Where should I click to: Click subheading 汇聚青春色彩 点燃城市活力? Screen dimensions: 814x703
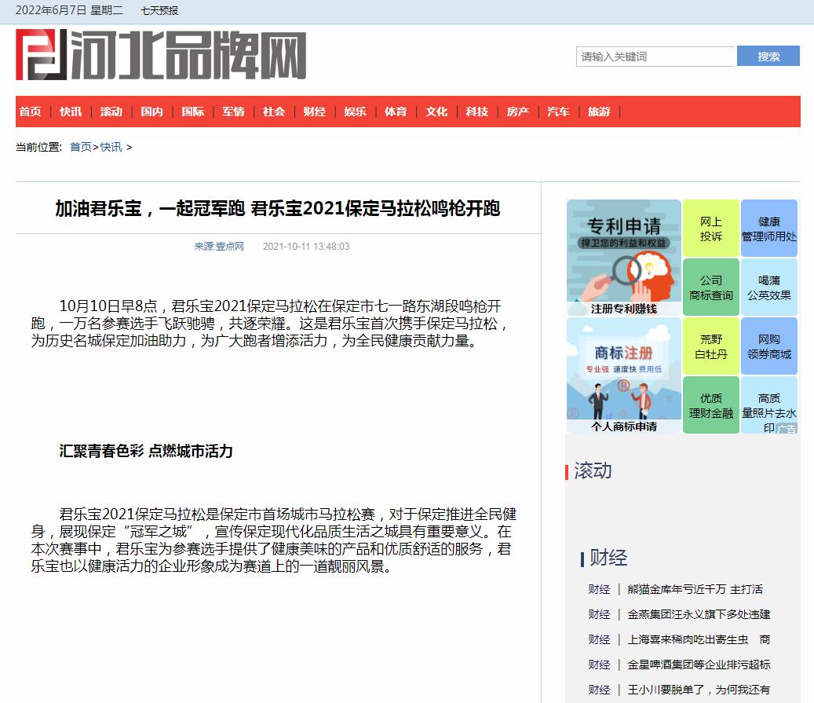click(x=146, y=451)
